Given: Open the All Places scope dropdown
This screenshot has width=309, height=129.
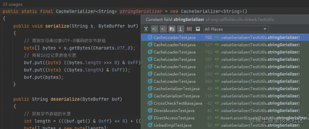Looking at the screenshot, I should tap(236, 29).
